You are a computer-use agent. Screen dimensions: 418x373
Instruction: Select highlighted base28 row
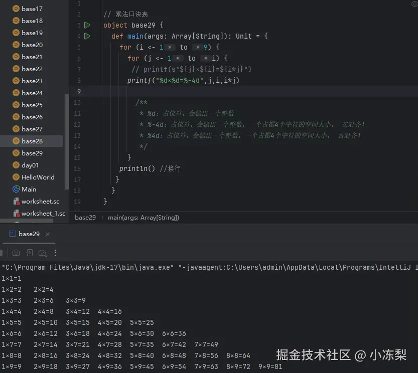point(32,141)
